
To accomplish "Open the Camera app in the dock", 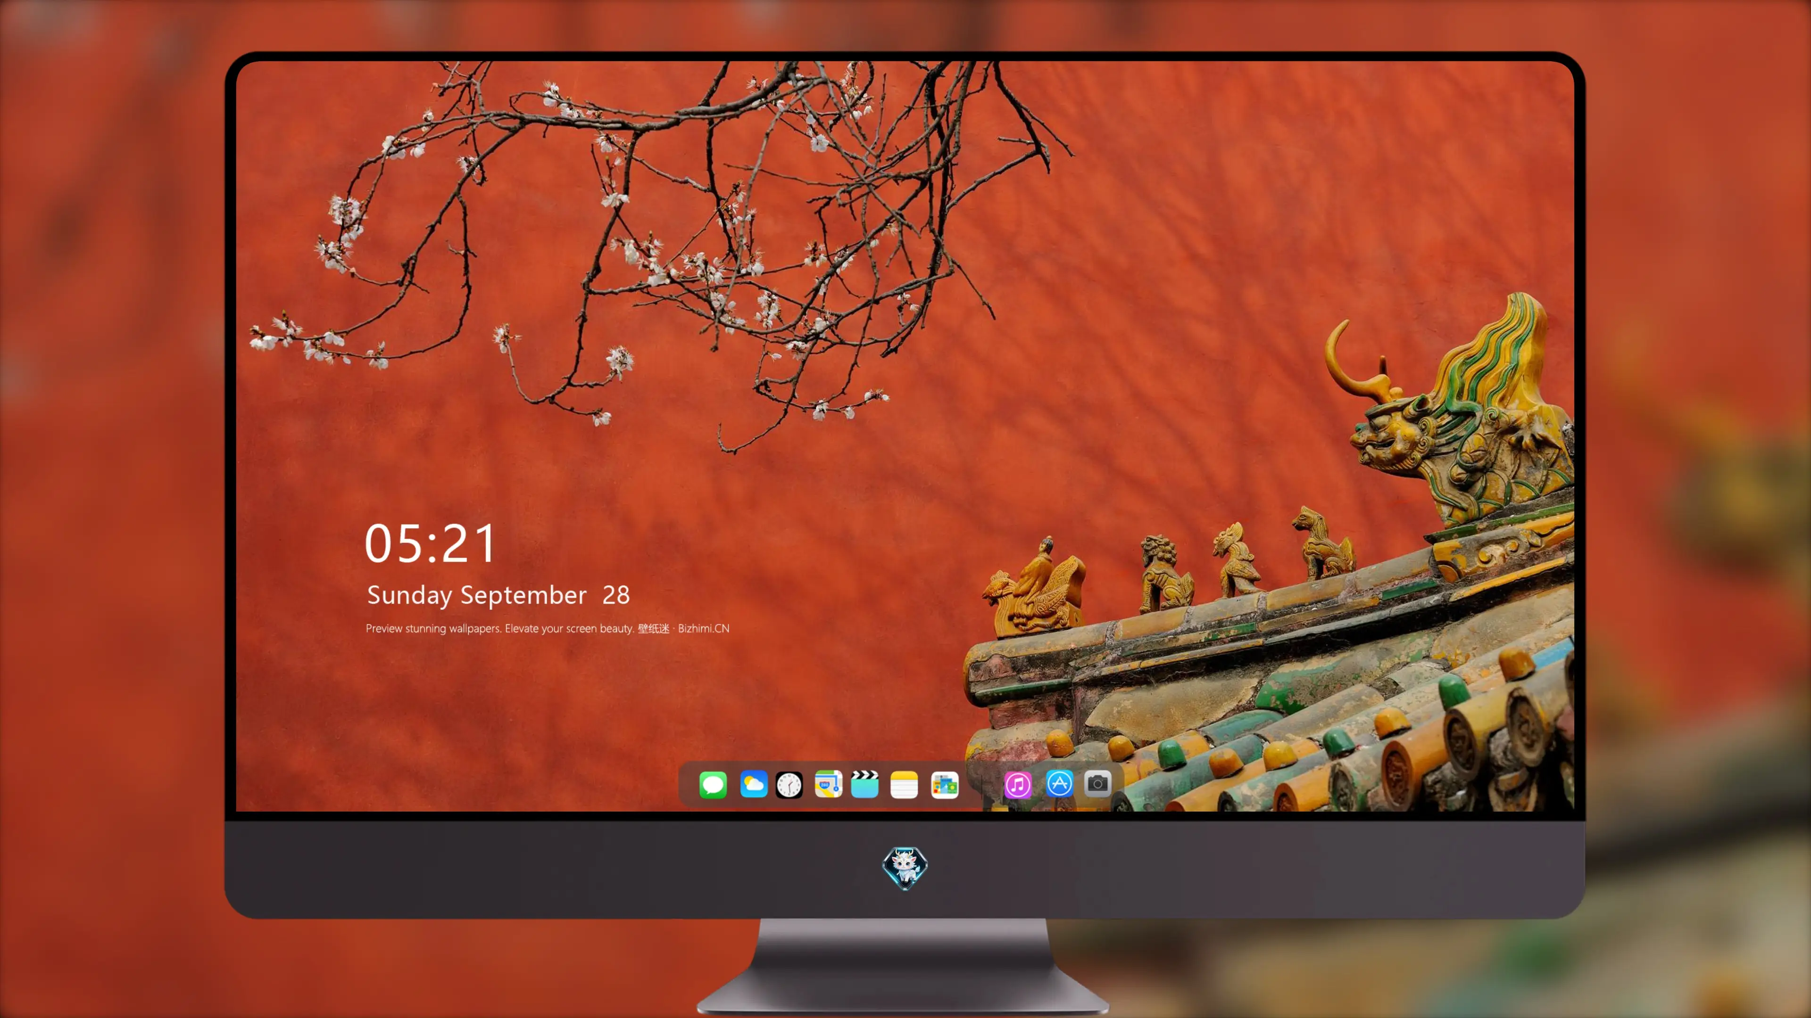I will click(x=1097, y=783).
